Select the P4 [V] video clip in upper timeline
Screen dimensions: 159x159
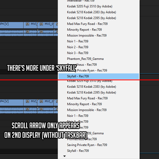pos(12,25)
